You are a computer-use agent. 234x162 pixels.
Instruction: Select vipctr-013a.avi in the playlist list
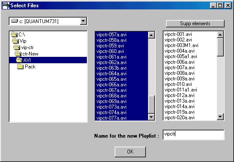pyautogui.click(x=190, y=101)
